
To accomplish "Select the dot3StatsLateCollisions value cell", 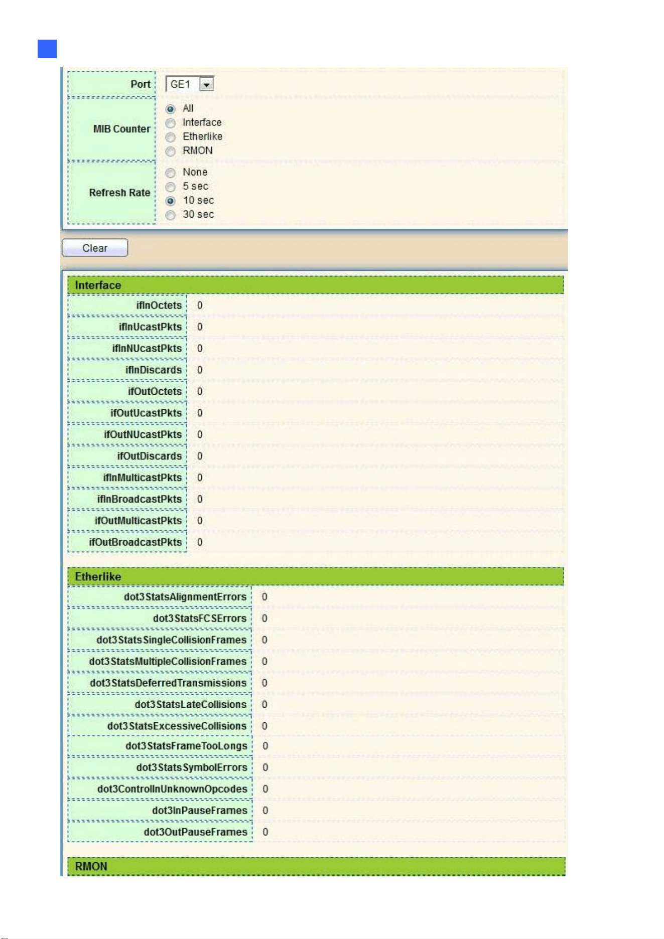I will click(408, 705).
